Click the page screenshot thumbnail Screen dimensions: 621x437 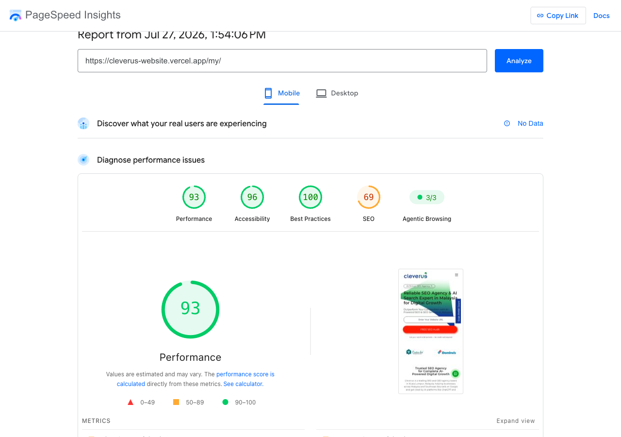pos(431,331)
